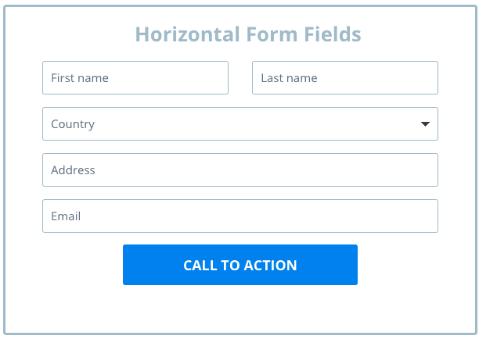Select the Address input field
479x339 pixels.
coord(239,169)
